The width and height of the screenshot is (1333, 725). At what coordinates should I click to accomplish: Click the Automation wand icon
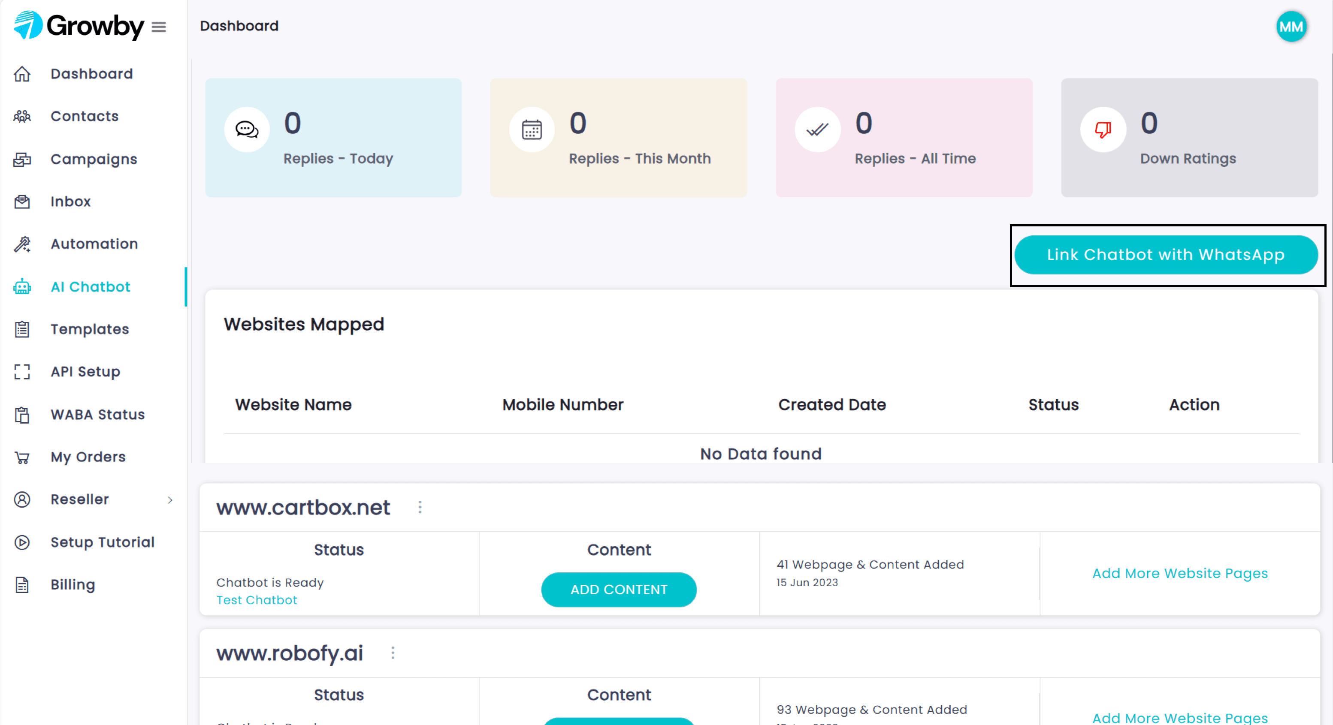(x=22, y=244)
